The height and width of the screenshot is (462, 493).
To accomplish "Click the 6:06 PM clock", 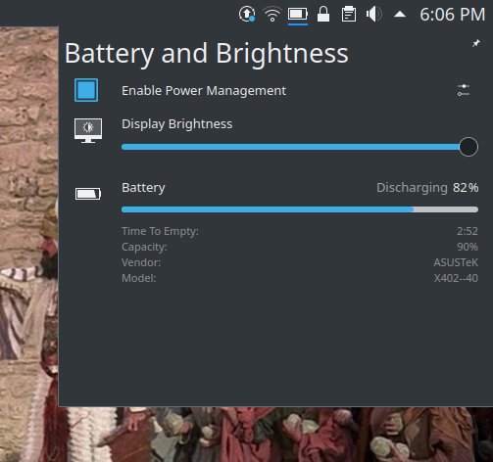I will click(x=453, y=15).
